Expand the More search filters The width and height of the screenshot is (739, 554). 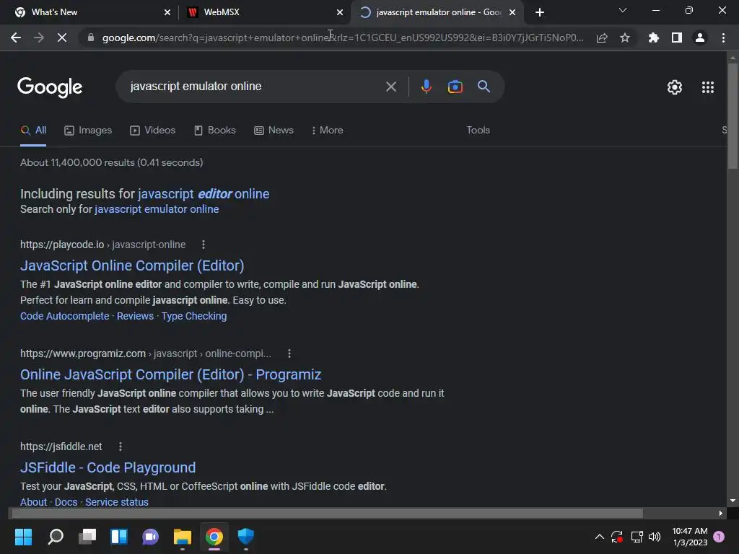[x=327, y=131]
